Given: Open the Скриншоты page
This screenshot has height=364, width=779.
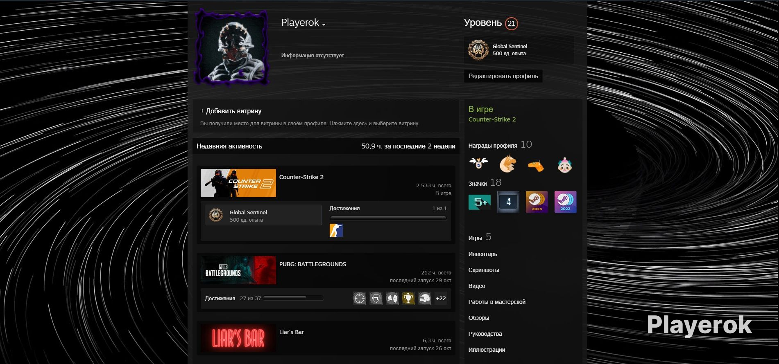Looking at the screenshot, I should point(484,270).
